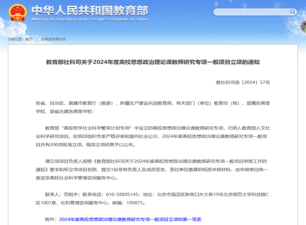Click the notice title heading
This screenshot has width=306, height=225.
(153, 62)
